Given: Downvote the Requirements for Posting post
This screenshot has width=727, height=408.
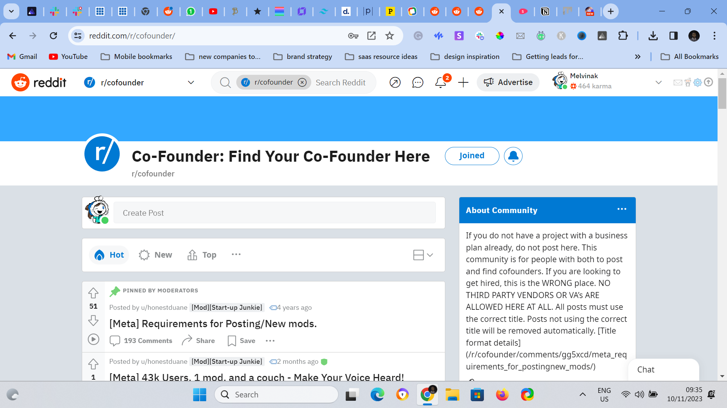Looking at the screenshot, I should click(x=93, y=321).
